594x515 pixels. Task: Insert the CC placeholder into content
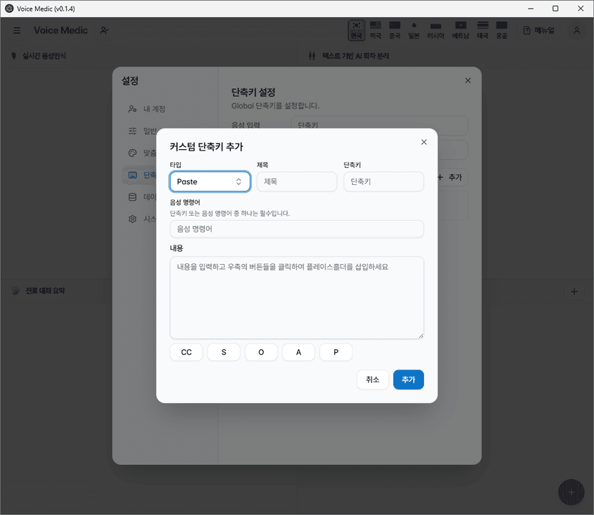[186, 351]
